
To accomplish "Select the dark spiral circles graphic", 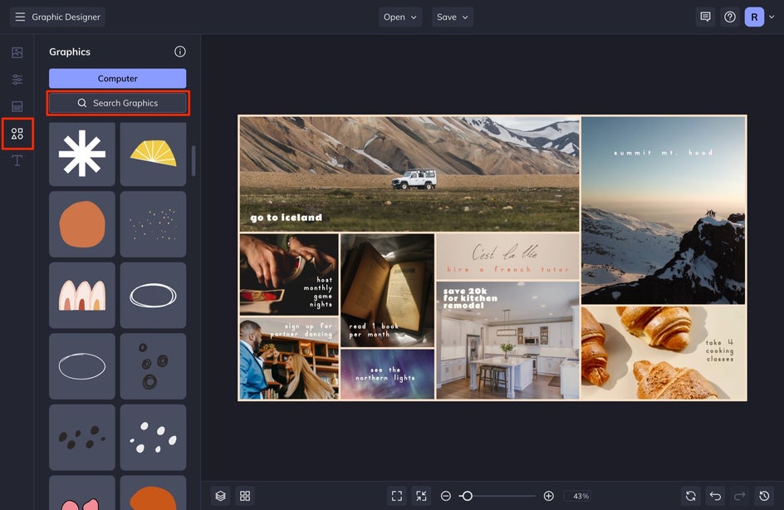I will click(x=153, y=366).
